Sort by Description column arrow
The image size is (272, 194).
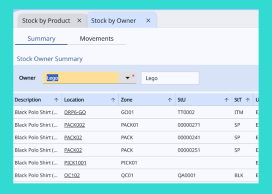click(56, 100)
